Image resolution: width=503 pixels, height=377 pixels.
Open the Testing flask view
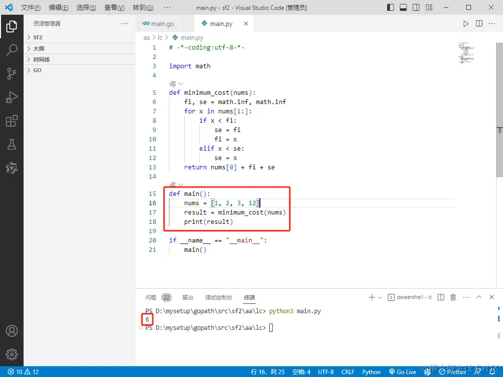pos(12,144)
